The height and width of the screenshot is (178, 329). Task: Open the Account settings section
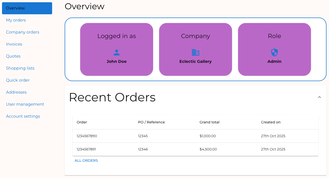[x=23, y=116]
